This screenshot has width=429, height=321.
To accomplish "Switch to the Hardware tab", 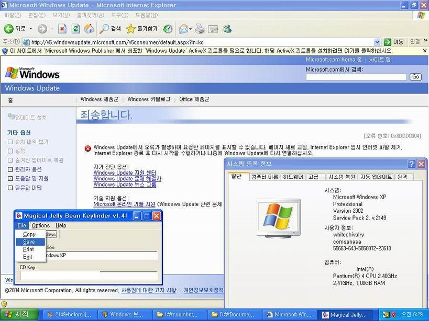I will (293, 177).
